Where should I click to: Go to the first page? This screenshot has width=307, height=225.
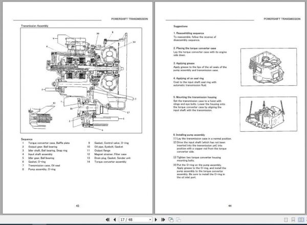pyautogui.click(x=107, y=220)
